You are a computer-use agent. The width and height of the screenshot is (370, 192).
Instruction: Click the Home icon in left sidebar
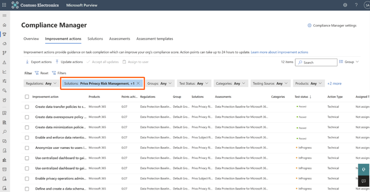5,25
